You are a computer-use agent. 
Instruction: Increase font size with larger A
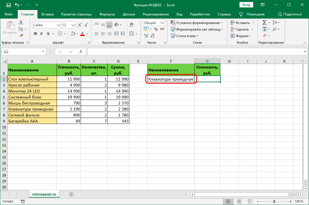(x=80, y=25)
